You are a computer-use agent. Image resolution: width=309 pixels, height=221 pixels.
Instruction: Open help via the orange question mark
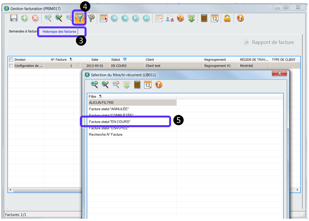pos(240,19)
